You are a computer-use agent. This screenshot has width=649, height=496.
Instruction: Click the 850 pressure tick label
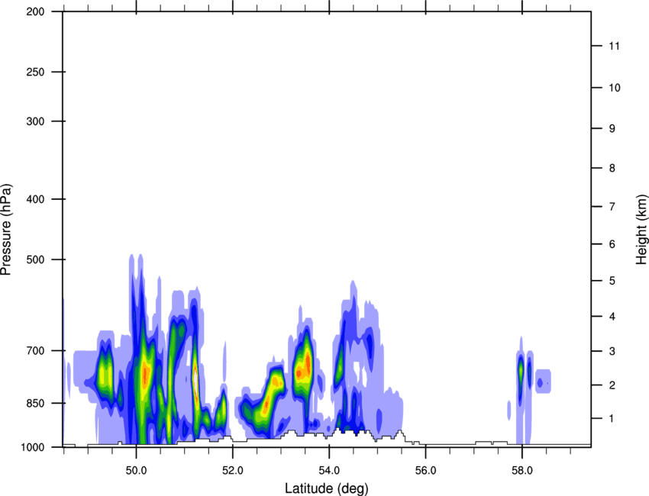[x=35, y=403]
